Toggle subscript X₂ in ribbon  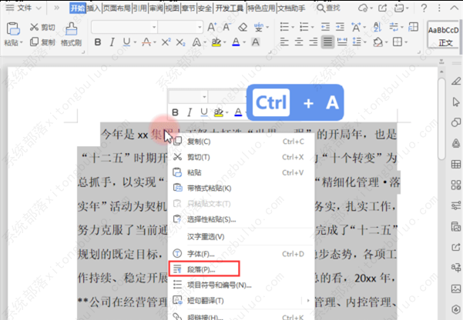180,42
